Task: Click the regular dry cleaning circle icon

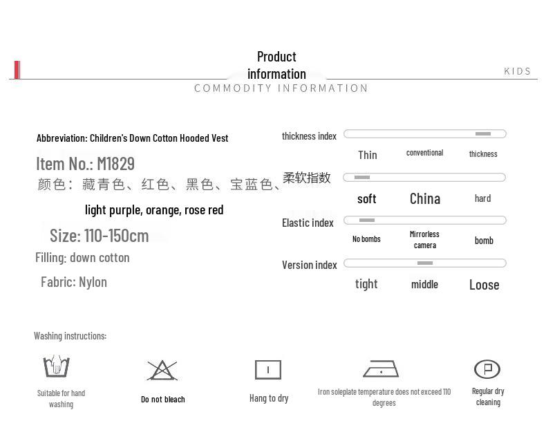Action: (487, 369)
